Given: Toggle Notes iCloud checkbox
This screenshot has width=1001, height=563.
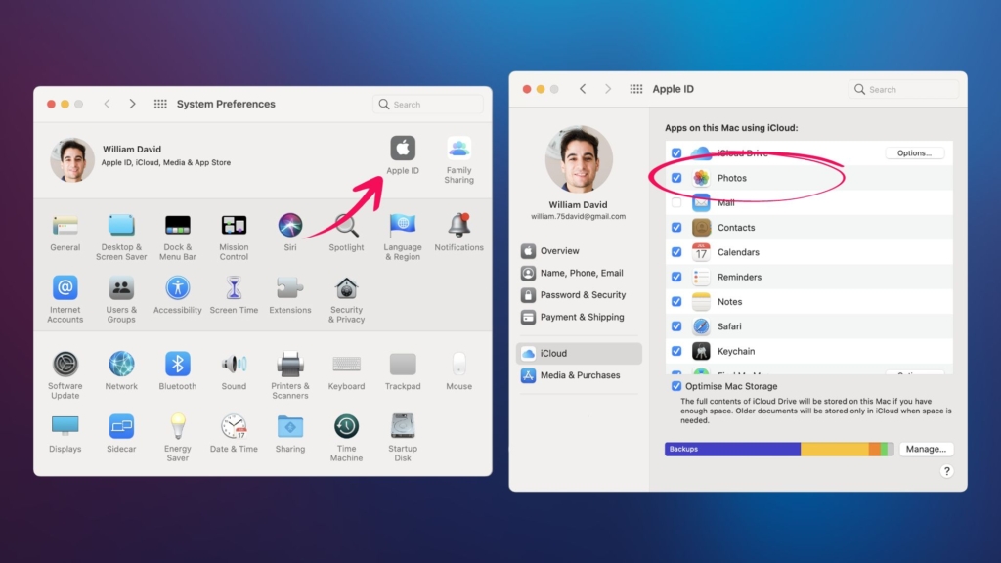Looking at the screenshot, I should [x=676, y=301].
